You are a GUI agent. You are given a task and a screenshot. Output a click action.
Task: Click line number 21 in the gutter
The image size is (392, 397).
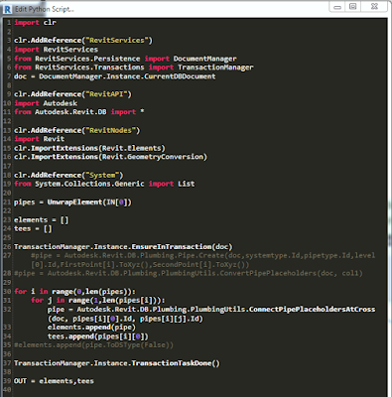(7, 202)
